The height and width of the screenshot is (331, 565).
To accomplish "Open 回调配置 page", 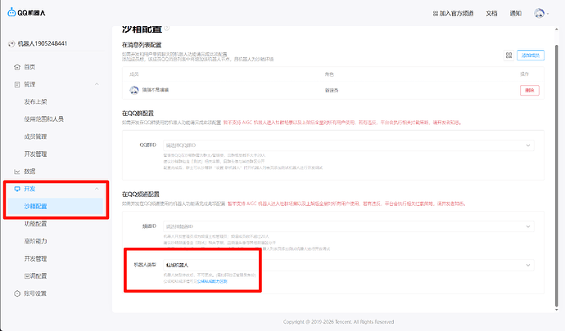I will coord(35,276).
